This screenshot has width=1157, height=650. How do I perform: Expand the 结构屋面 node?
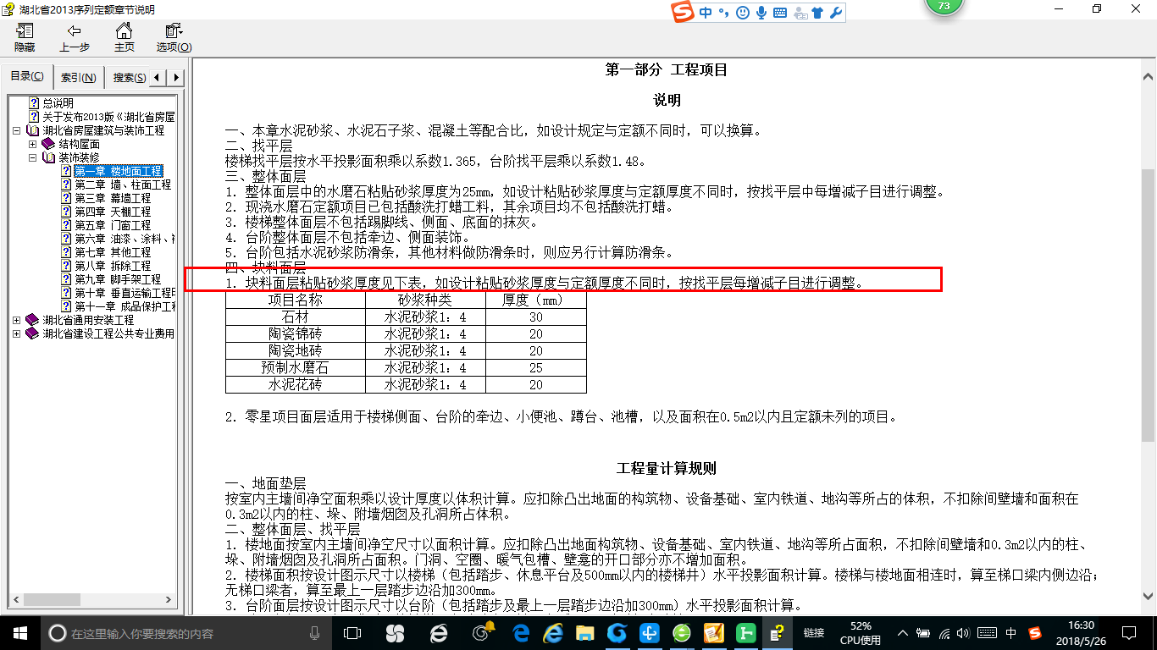point(32,144)
